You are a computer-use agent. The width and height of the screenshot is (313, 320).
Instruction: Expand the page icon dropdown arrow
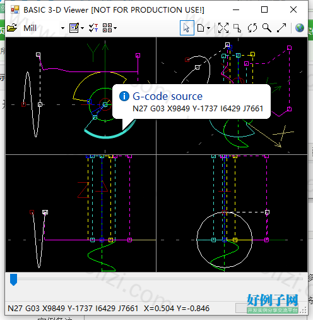coord(208,28)
